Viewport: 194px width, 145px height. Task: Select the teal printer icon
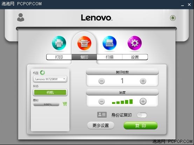tap(59, 43)
